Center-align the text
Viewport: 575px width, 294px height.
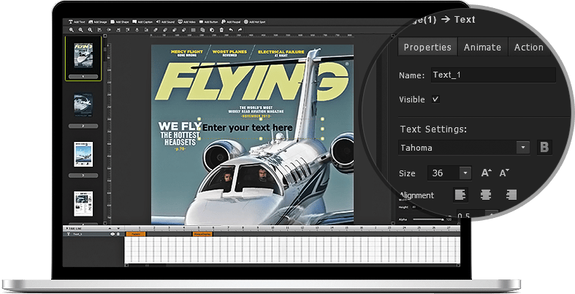[x=486, y=195]
